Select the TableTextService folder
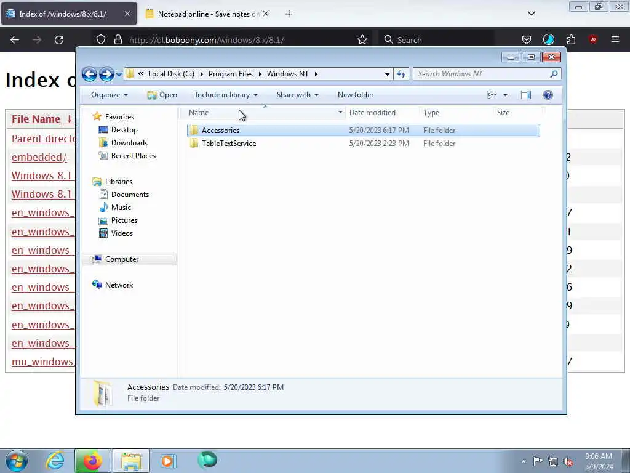 pyautogui.click(x=363, y=144)
